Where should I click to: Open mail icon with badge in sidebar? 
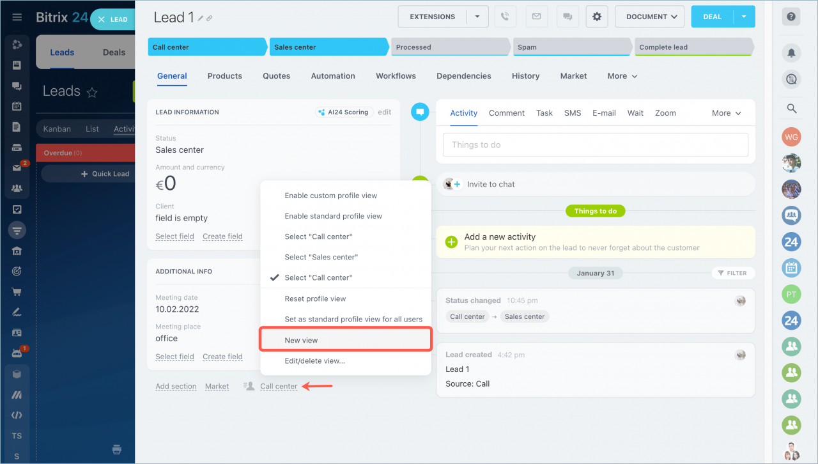17,167
